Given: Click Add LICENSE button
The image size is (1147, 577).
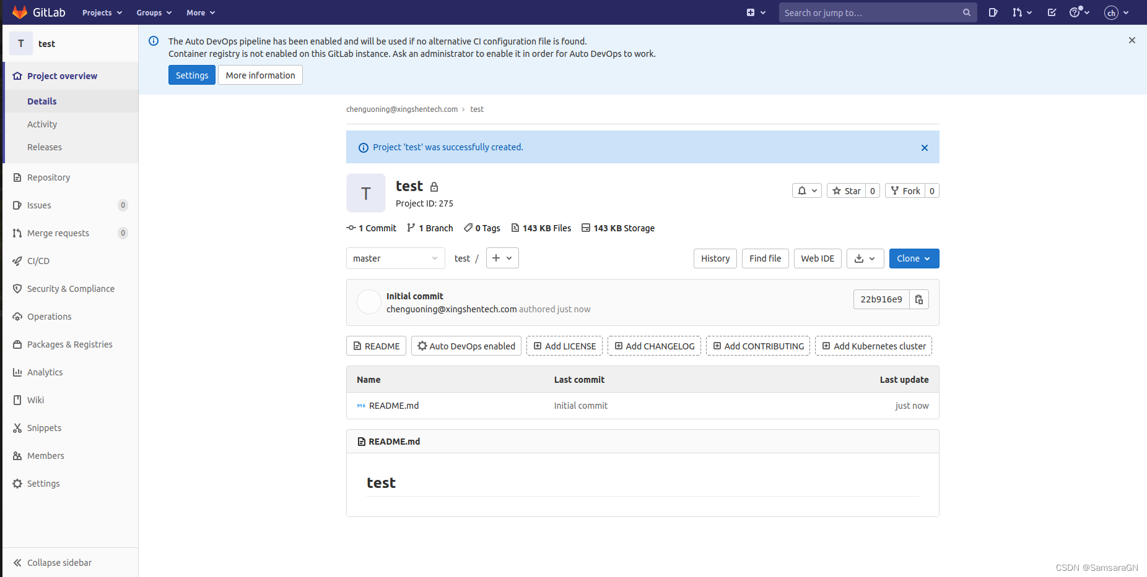Looking at the screenshot, I should click(x=564, y=346).
